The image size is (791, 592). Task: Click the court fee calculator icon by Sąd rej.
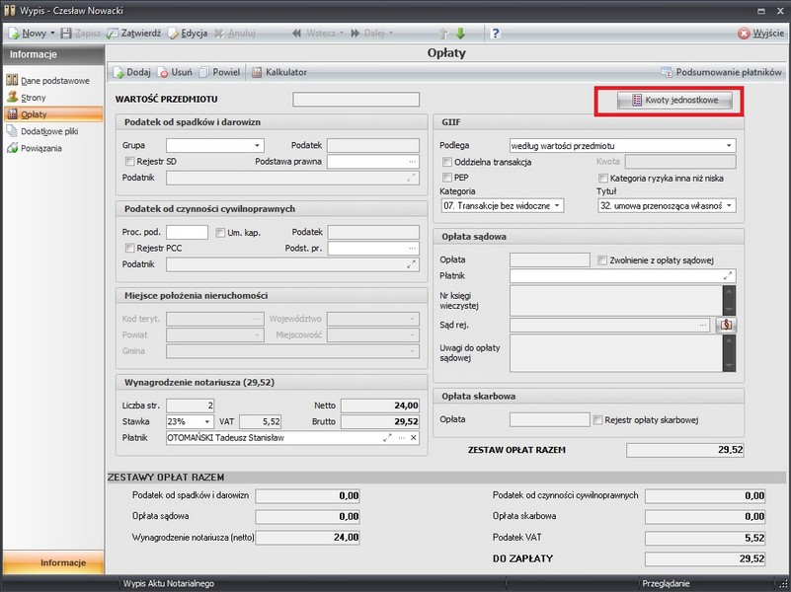[727, 324]
